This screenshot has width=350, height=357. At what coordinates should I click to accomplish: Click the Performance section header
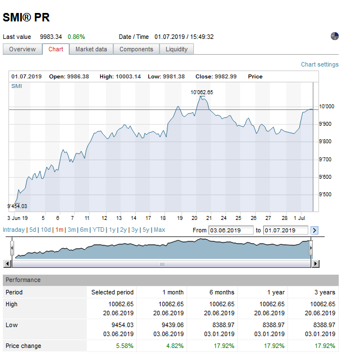click(x=171, y=280)
